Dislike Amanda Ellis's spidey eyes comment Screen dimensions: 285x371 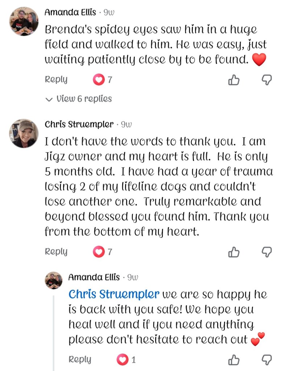coord(267,80)
